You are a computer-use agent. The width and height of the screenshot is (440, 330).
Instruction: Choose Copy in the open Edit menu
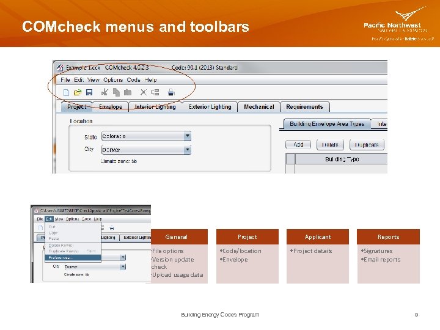click(x=73, y=233)
